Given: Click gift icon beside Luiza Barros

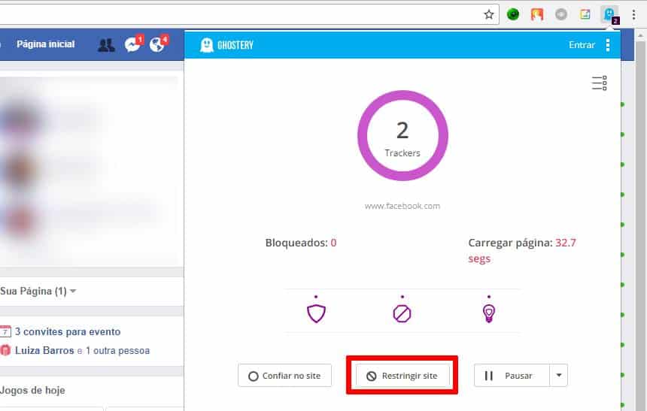Looking at the screenshot, I should [x=5, y=350].
